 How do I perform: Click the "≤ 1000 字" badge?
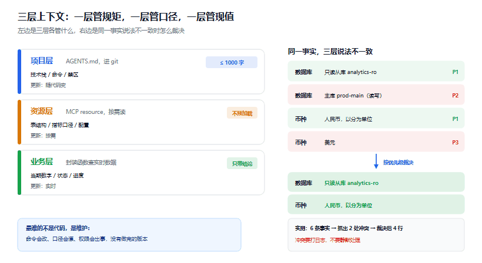tap(232, 62)
